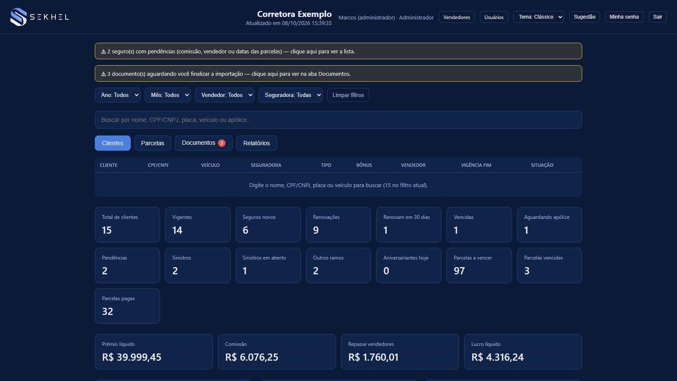Open the seguros com pendências warning banner
This screenshot has width=677, height=381.
click(338, 51)
